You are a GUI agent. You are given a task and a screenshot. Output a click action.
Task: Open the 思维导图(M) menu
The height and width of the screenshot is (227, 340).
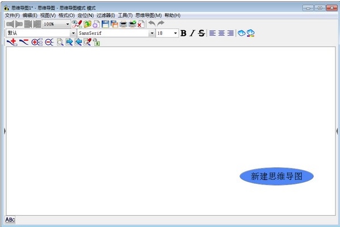pos(149,15)
